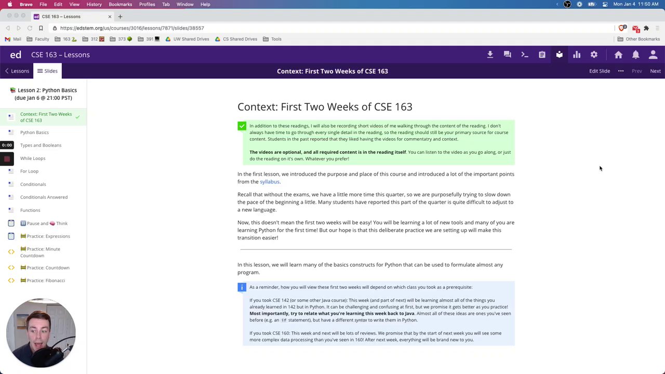Open course settings gear icon
665x374 pixels.
(x=594, y=55)
